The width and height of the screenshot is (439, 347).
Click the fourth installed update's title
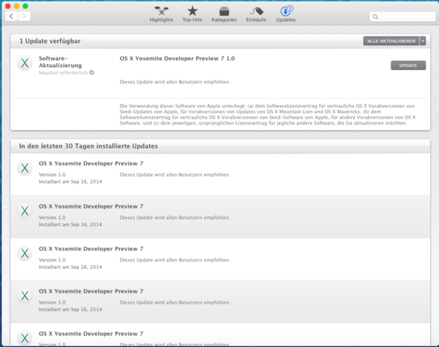point(91,291)
